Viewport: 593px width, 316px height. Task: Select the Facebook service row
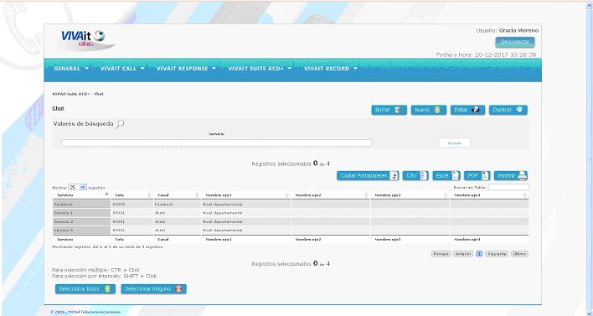(x=291, y=205)
